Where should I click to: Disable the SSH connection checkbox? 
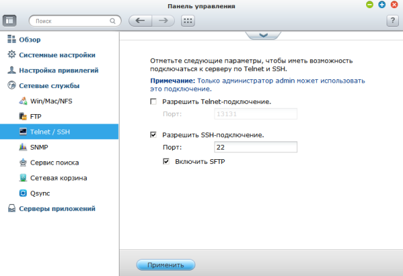coord(153,135)
